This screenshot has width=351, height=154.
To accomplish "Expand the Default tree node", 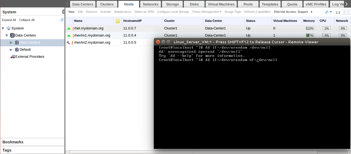I will tap(11, 50).
